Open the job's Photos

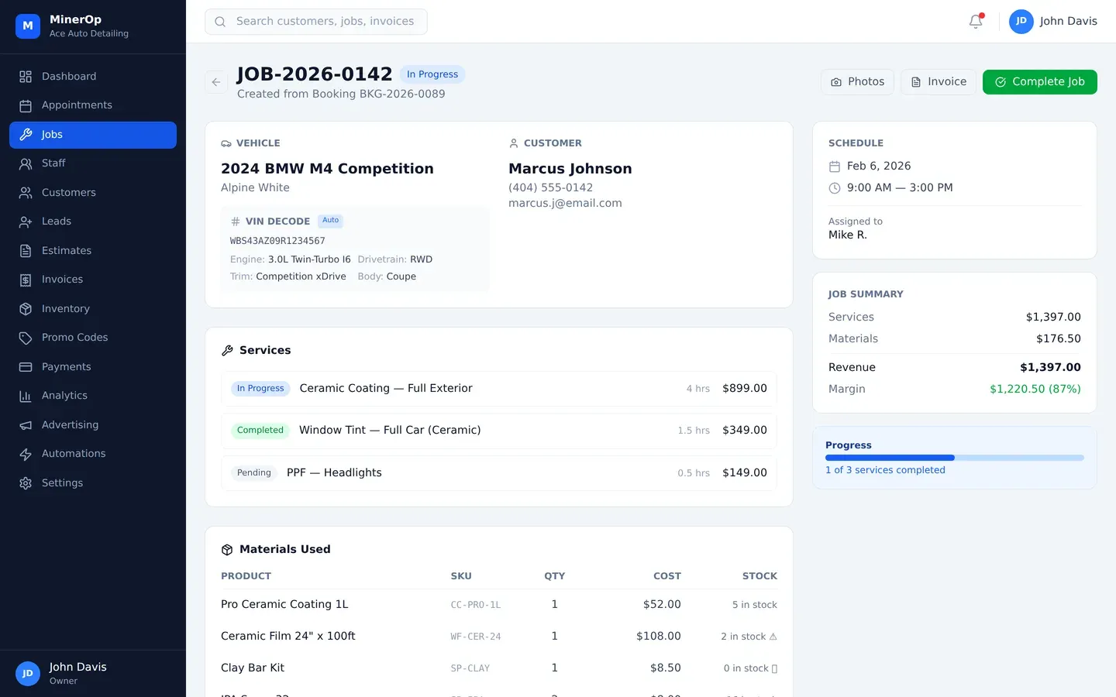[857, 81]
